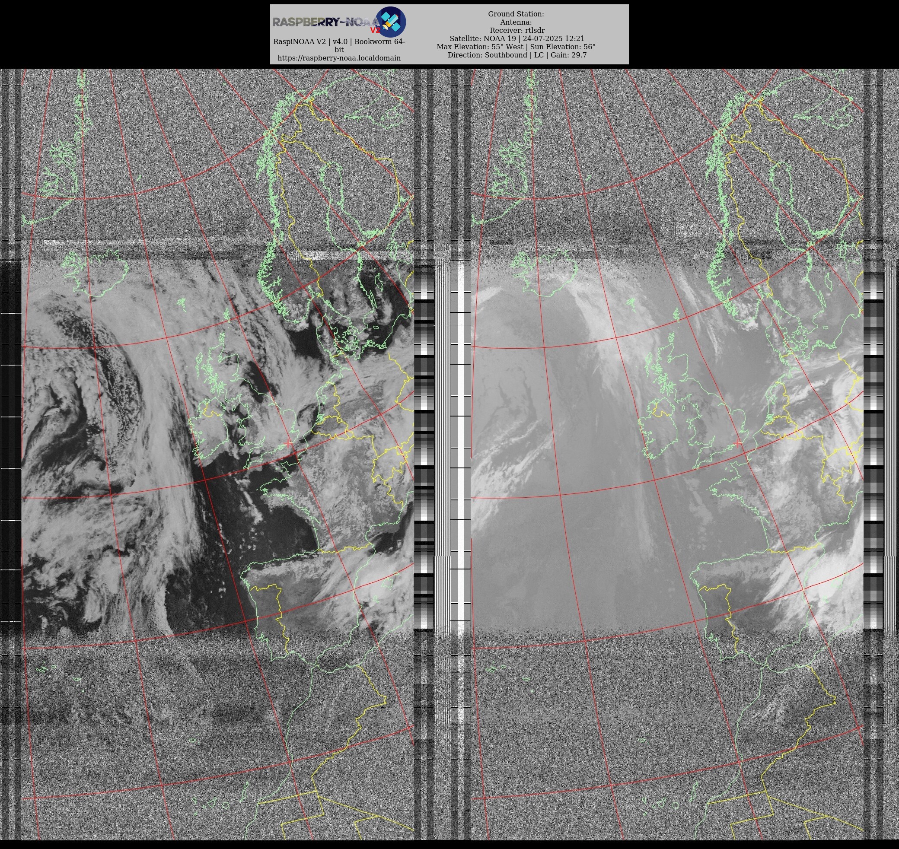Select the 'RaspiNOAA V2 | v4.0 | Bookworm 64-bit' text
The width and height of the screenshot is (899, 849).
point(339,46)
